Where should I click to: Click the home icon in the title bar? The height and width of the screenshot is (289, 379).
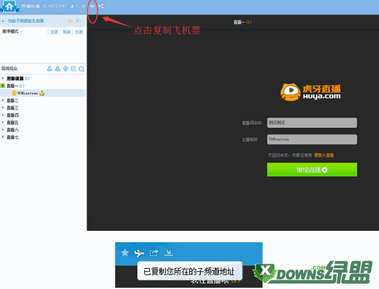(9, 6)
